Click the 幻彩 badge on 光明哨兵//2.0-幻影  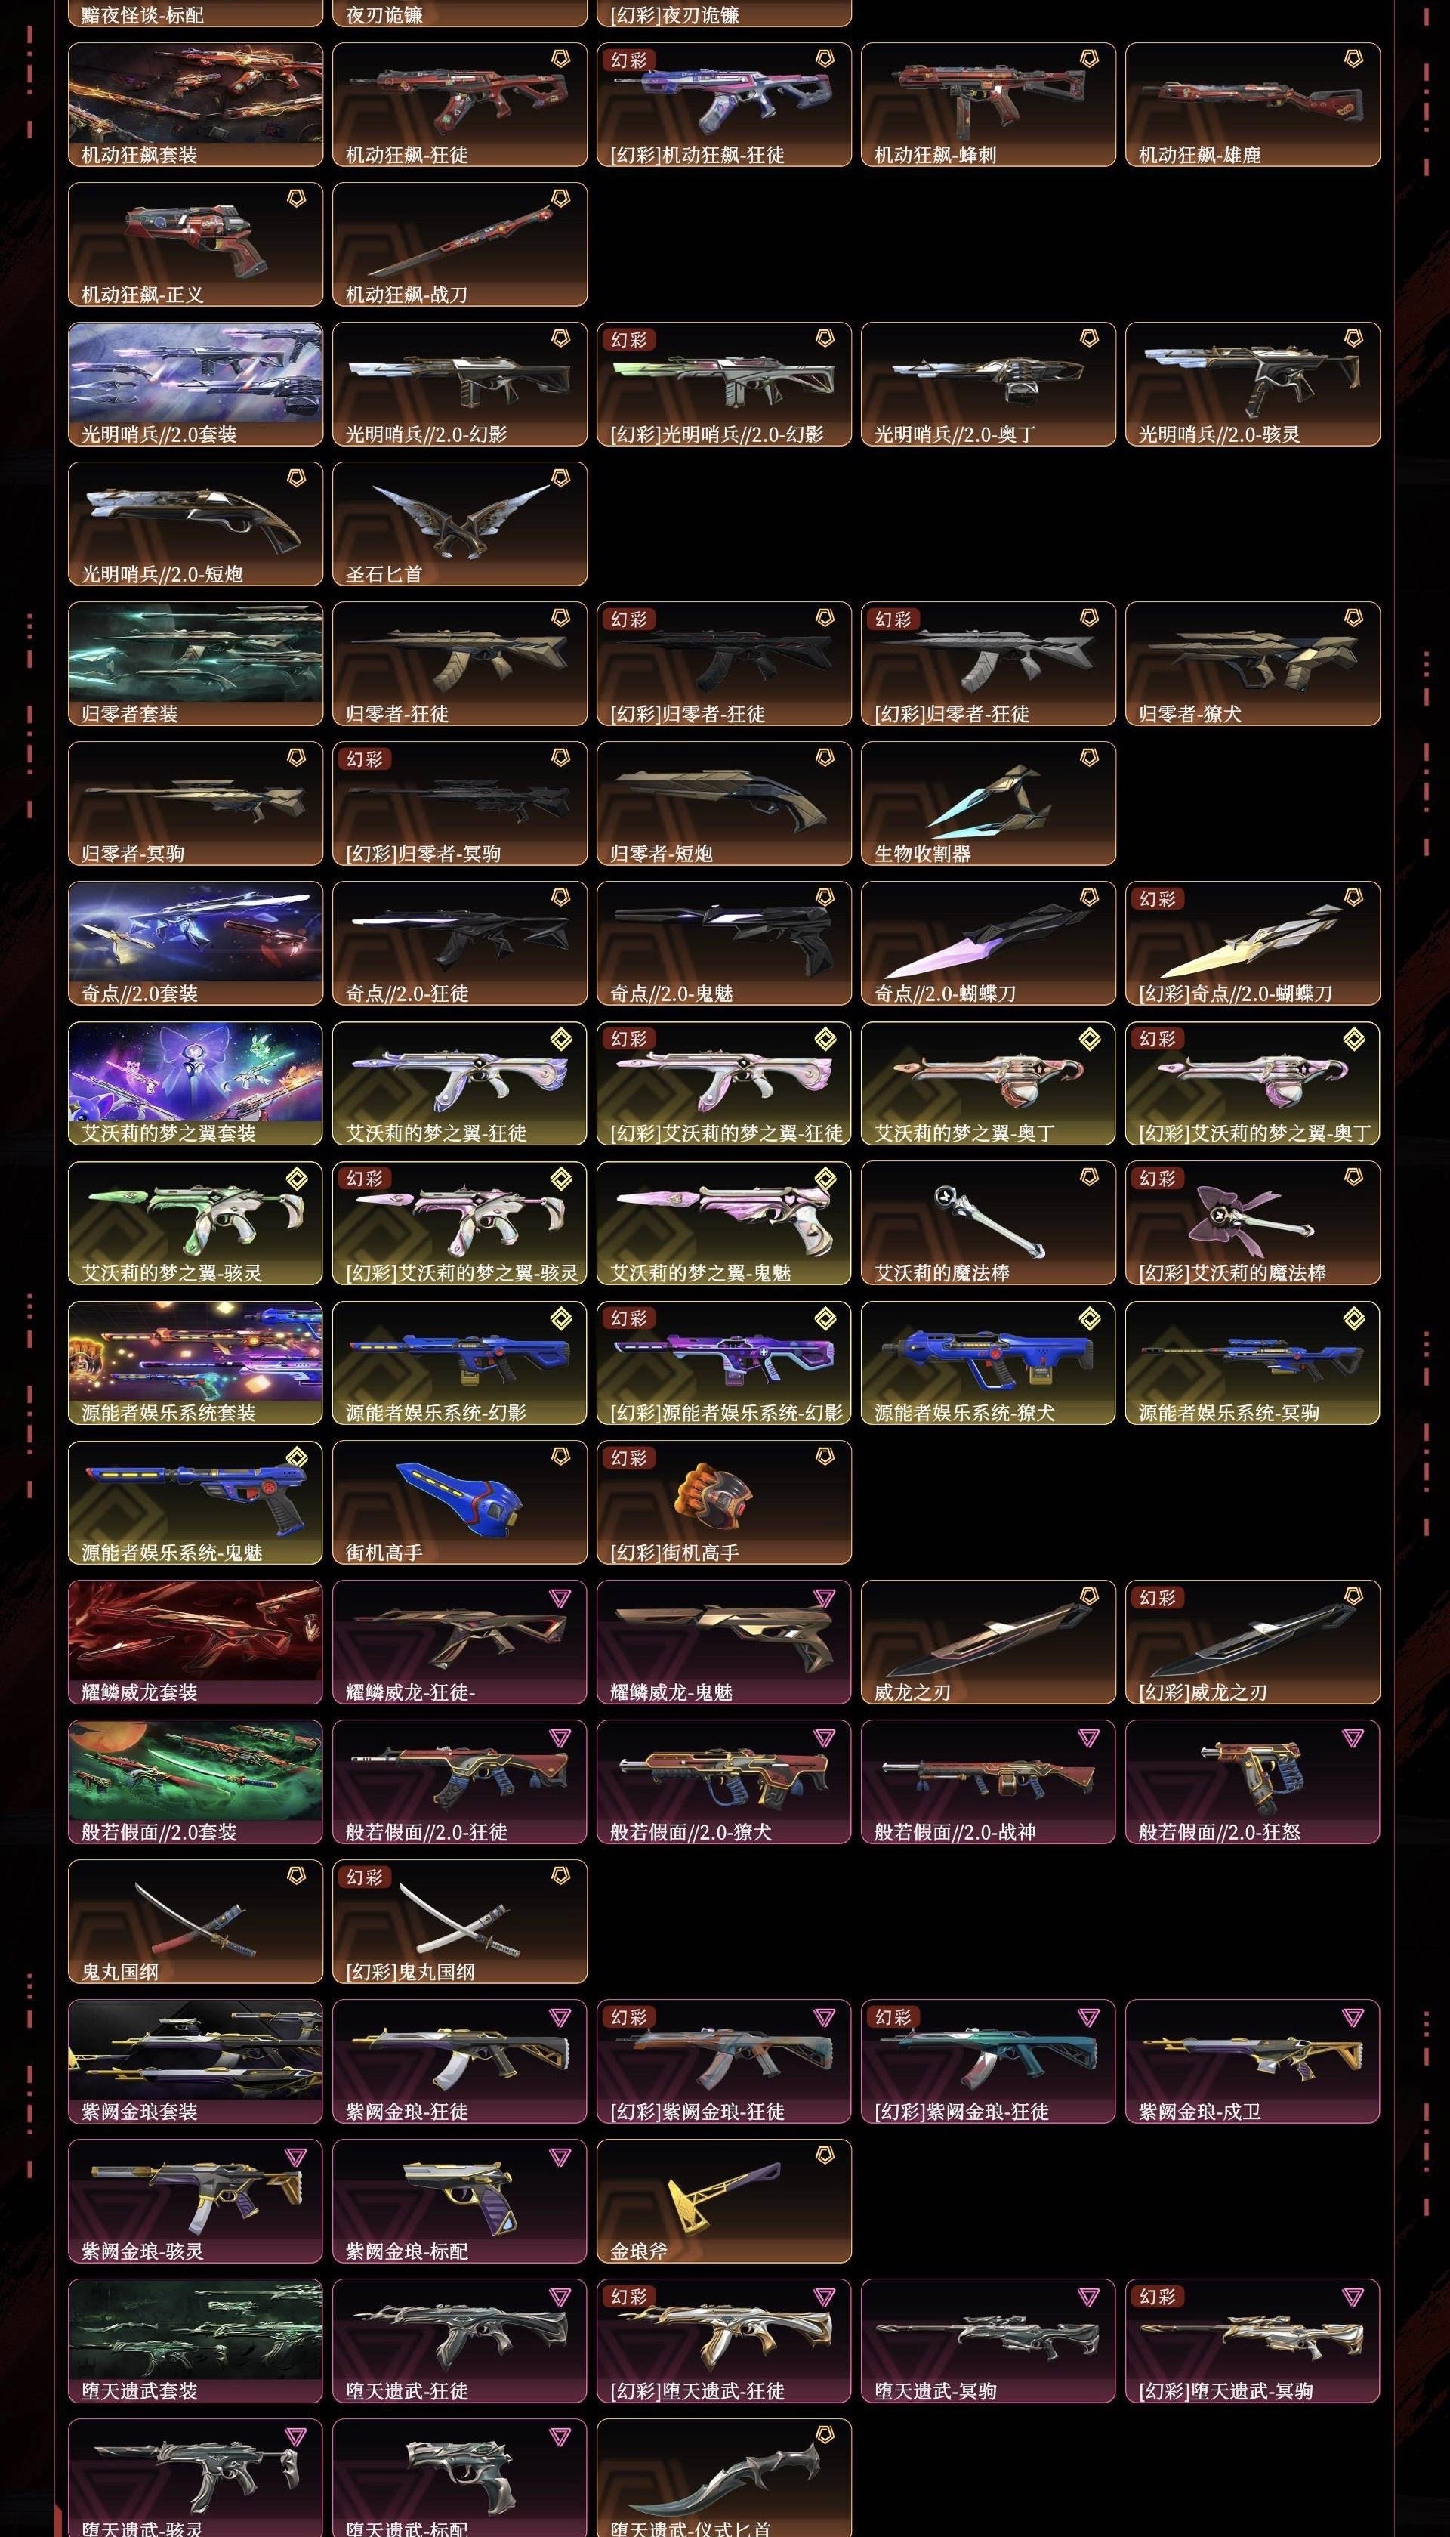click(629, 340)
